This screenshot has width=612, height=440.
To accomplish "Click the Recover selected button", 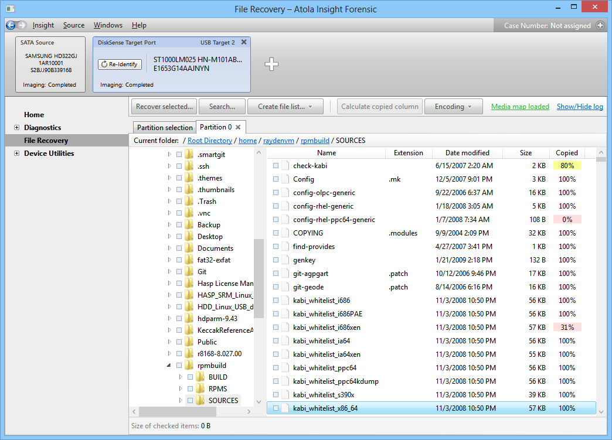I will 164,106.
